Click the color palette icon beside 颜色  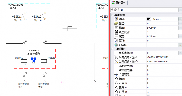(x=116, y=19)
